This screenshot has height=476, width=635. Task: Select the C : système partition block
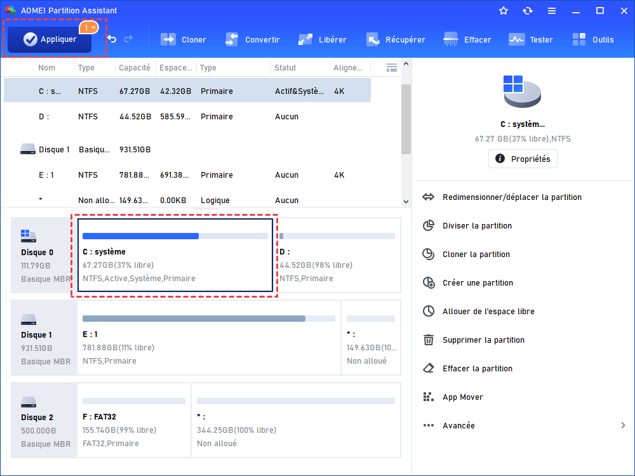pyautogui.click(x=175, y=255)
